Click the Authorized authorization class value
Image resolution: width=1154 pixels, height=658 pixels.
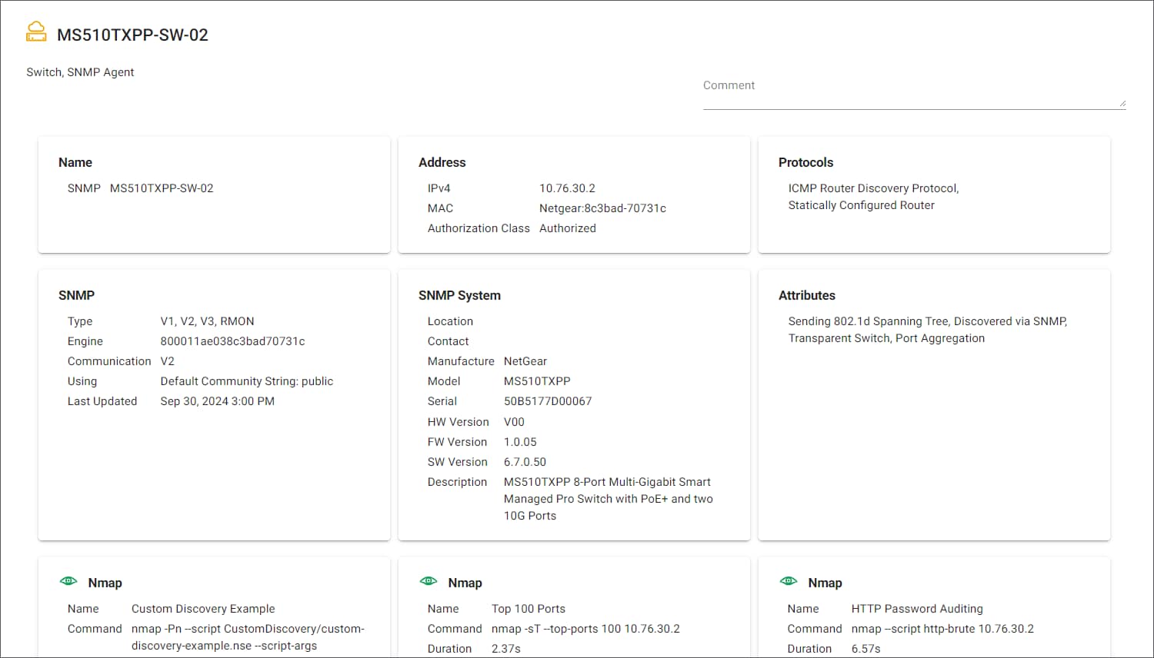[567, 228]
